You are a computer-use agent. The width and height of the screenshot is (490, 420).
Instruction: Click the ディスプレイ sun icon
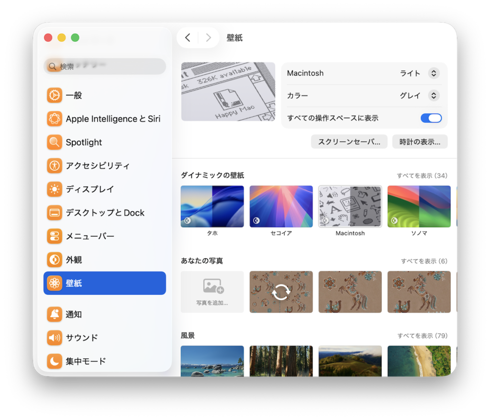pos(55,189)
